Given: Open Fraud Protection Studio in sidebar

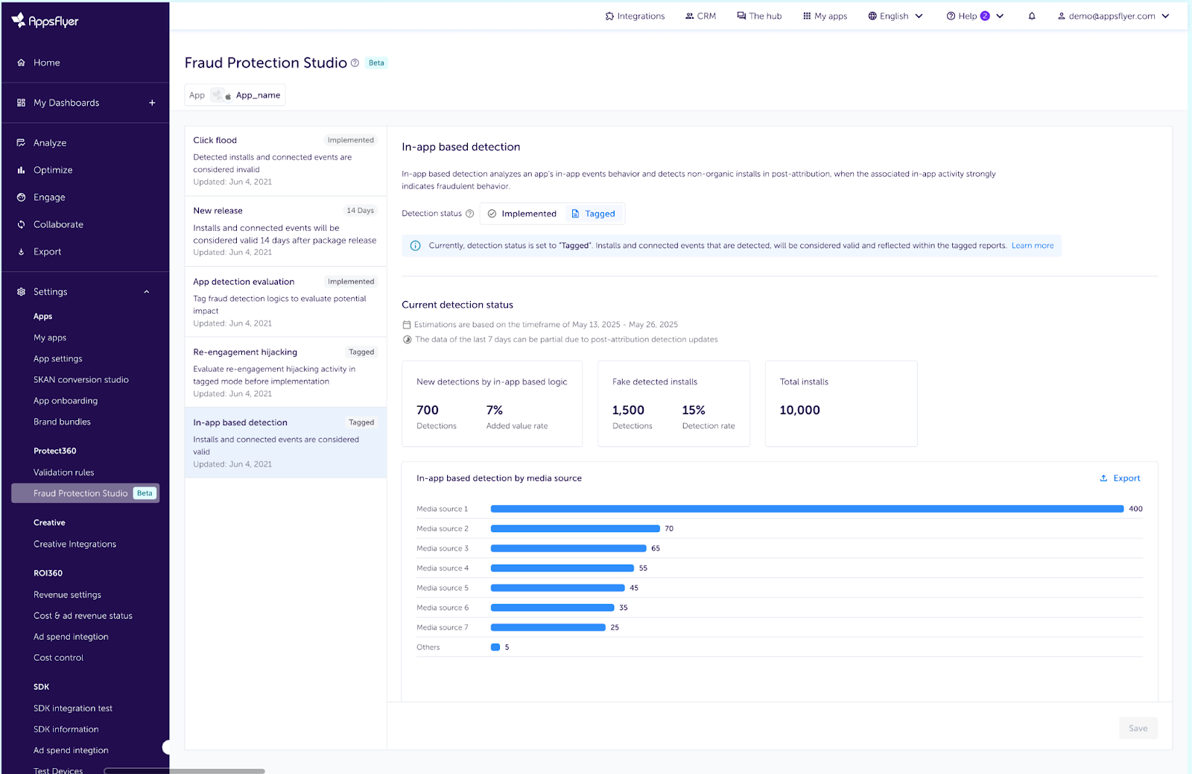Looking at the screenshot, I should point(86,493).
